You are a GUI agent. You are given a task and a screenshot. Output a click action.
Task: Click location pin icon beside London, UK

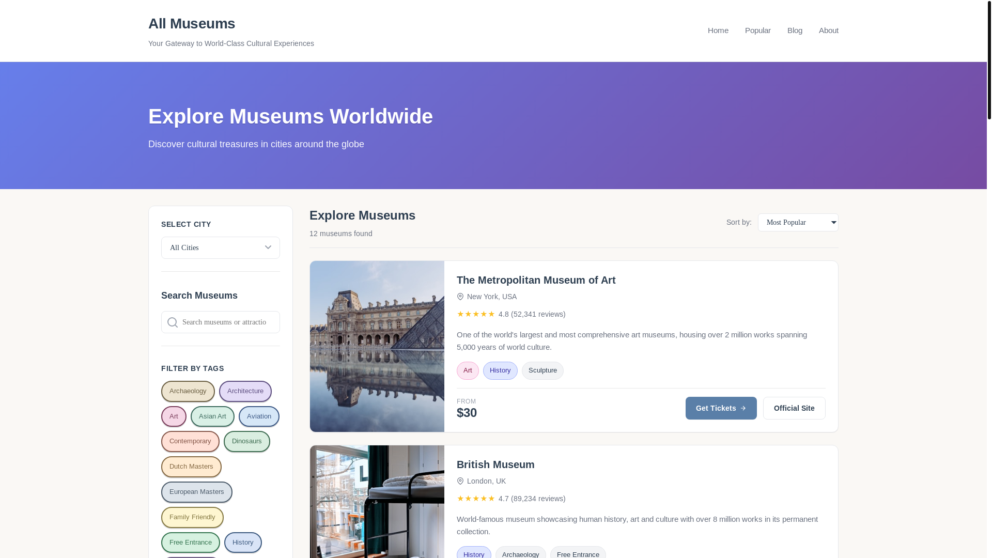(x=460, y=481)
